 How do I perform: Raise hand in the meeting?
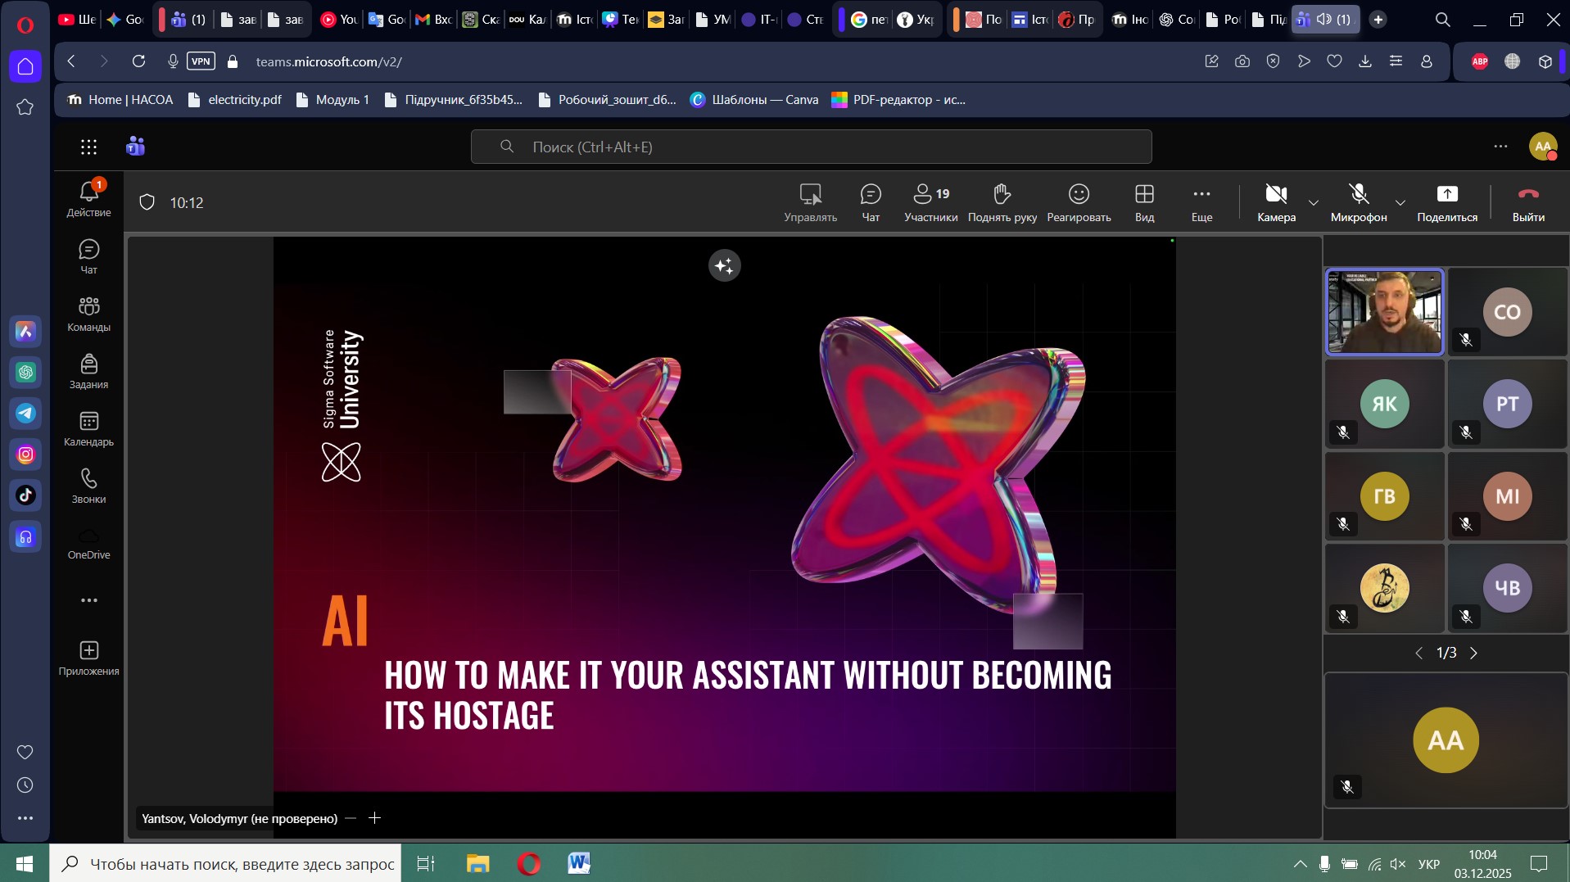1002,201
